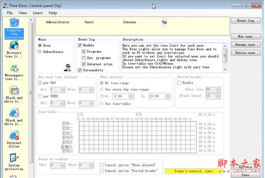Click the New user button
The height and width of the screenshot is (178, 265).
(246, 37)
